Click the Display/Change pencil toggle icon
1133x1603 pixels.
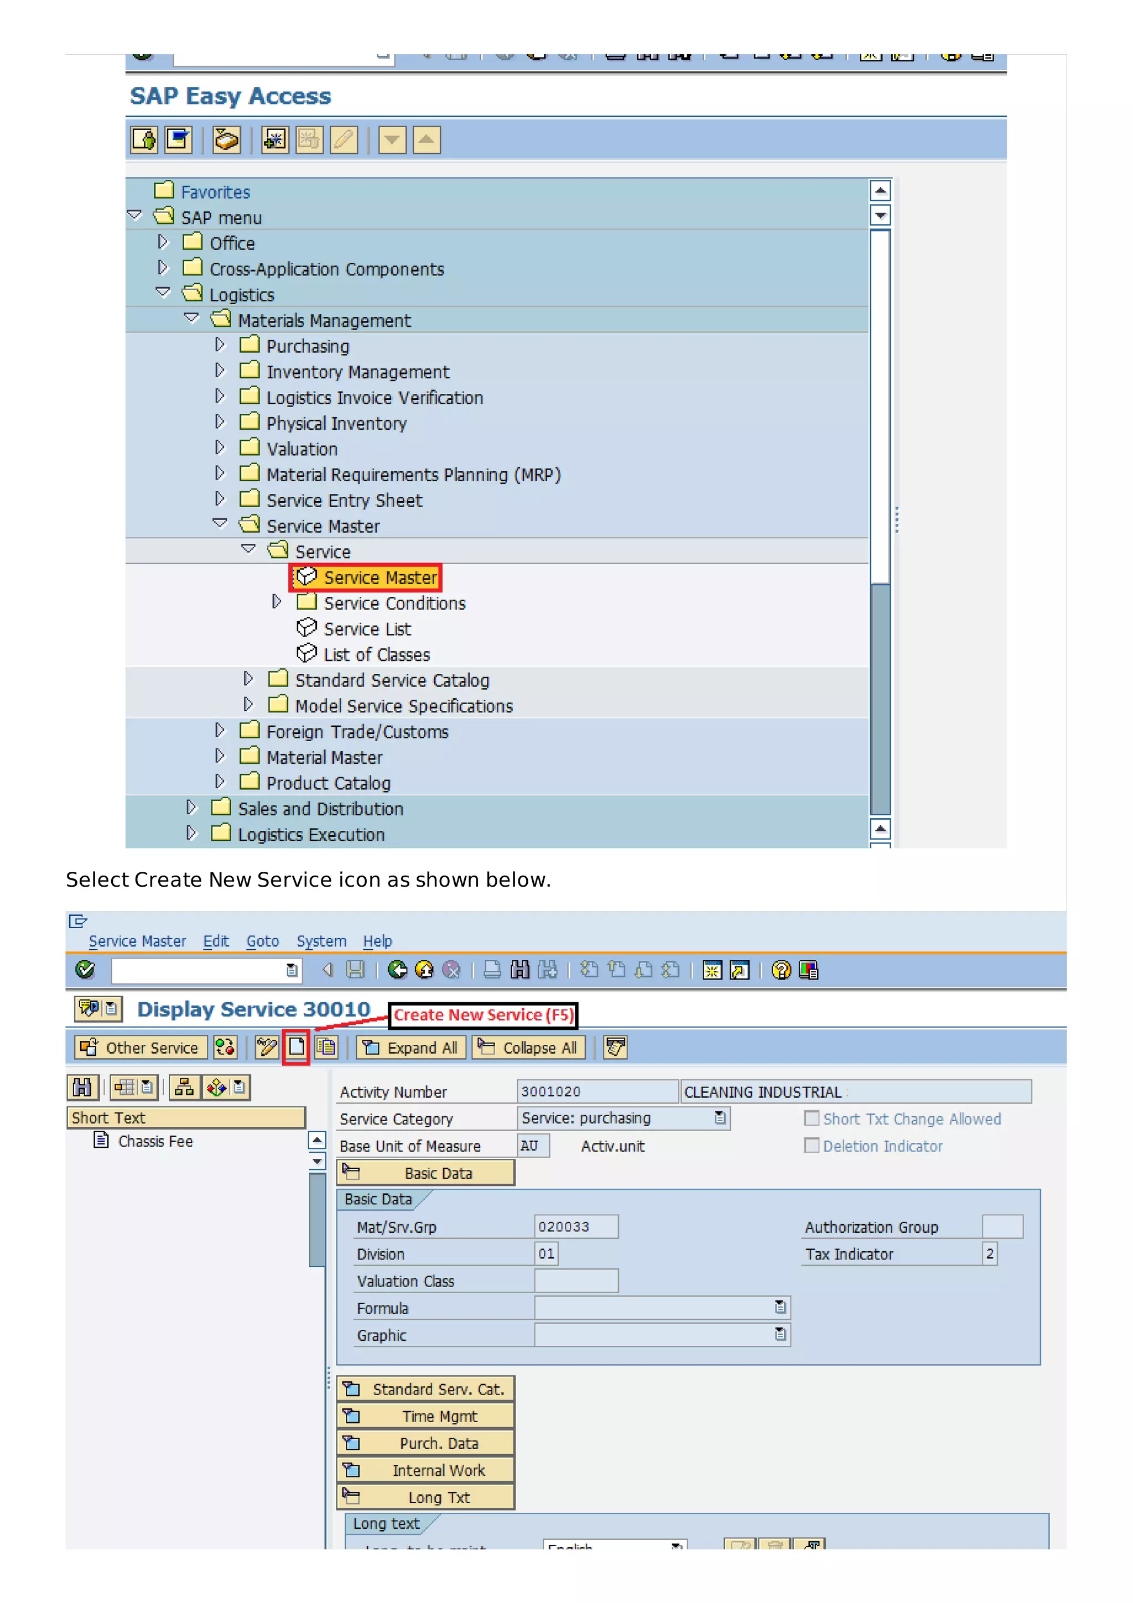point(267,1047)
